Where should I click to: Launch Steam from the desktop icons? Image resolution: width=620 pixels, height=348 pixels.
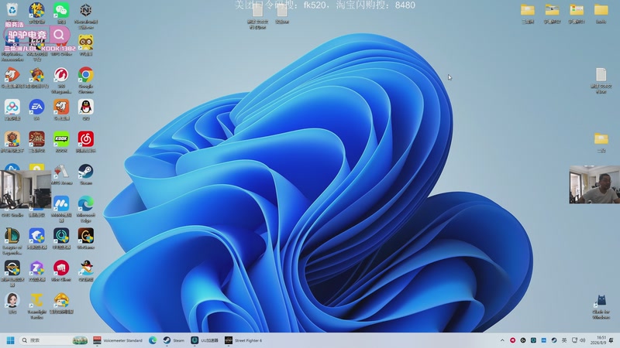pyautogui.click(x=85, y=172)
